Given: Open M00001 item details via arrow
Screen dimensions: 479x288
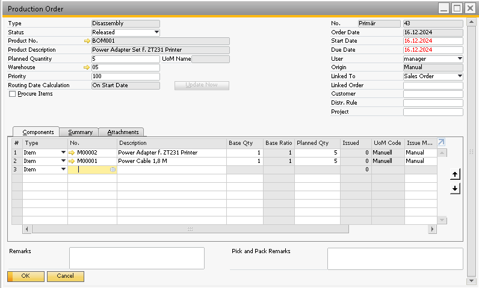Looking at the screenshot, I should pyautogui.click(x=73, y=161).
